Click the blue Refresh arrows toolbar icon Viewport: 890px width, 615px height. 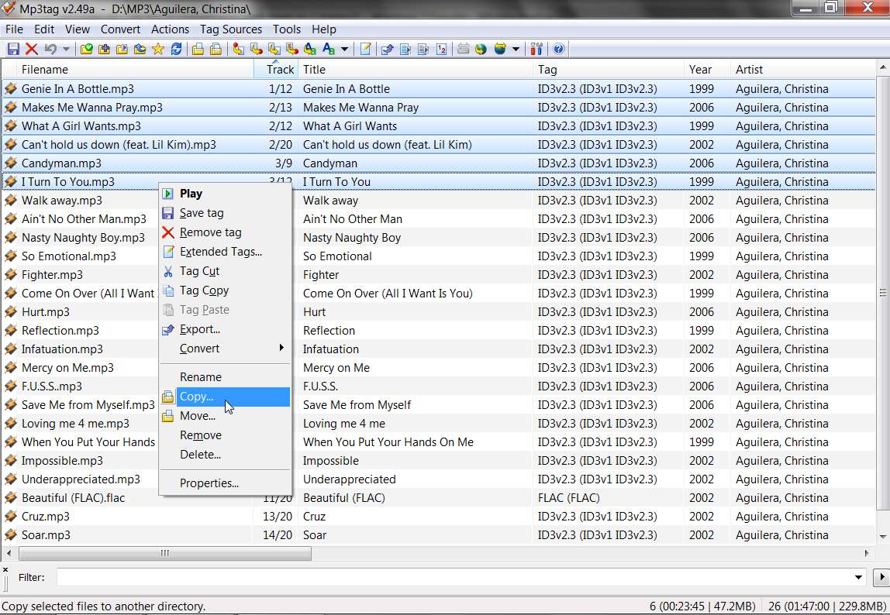177,50
